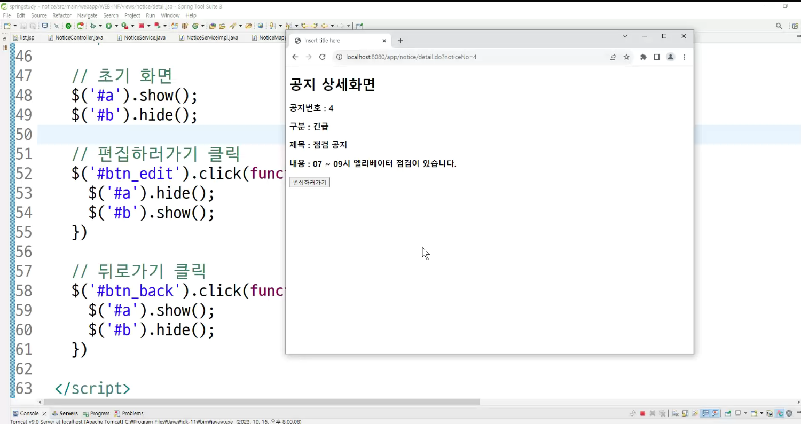Image resolution: width=801 pixels, height=424 pixels.
Task: Expand the Debug configurations dropdown arrow
Action: point(100,26)
